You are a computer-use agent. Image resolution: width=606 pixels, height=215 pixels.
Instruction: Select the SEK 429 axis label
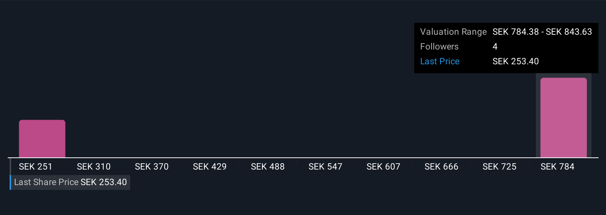coord(210,167)
